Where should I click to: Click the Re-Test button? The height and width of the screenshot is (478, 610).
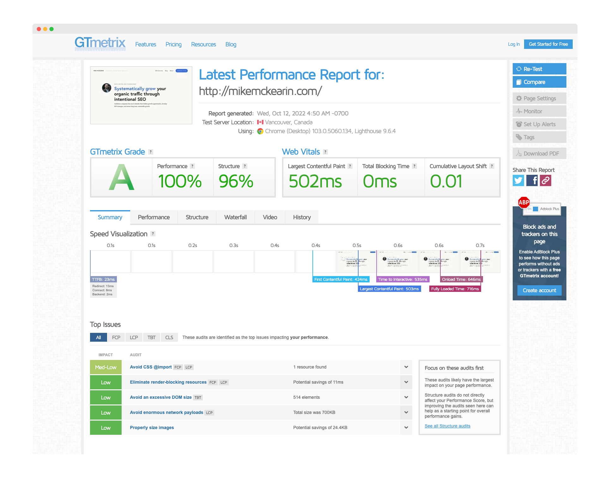pyautogui.click(x=539, y=69)
